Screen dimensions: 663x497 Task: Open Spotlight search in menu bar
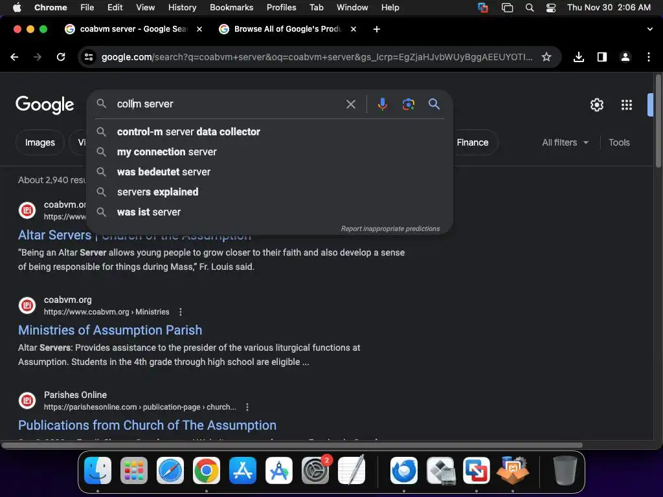coord(530,8)
